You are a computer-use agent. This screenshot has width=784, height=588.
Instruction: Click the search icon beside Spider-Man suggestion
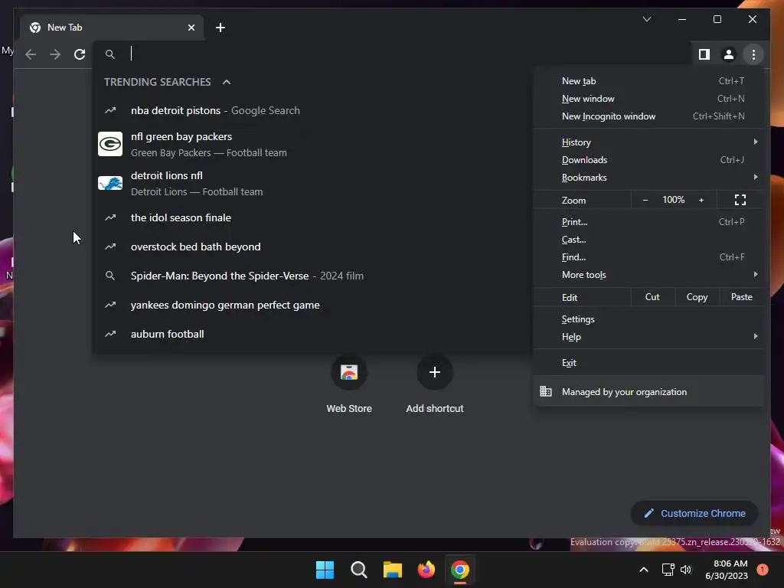(110, 276)
